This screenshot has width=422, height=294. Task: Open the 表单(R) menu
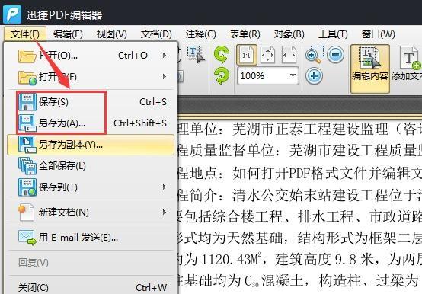245,34
